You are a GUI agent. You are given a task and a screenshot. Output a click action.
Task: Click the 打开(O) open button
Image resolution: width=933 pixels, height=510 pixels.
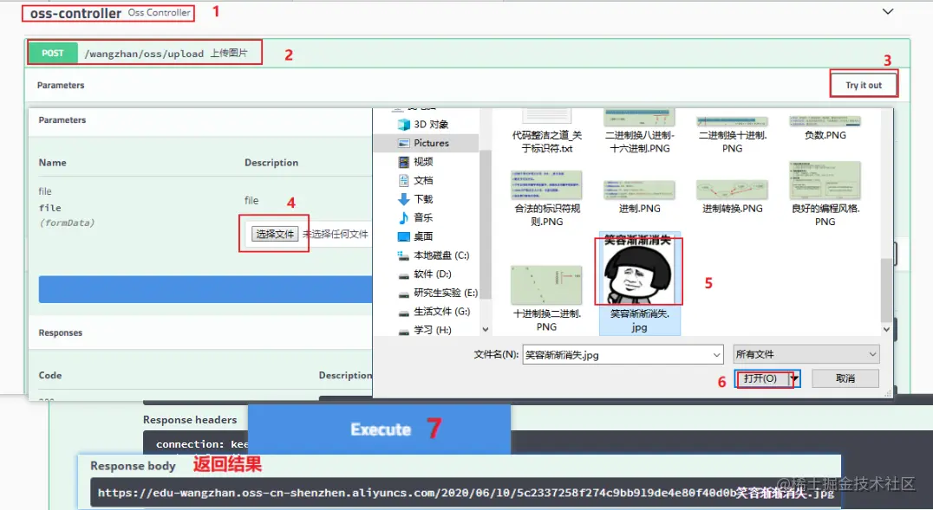(x=760, y=378)
